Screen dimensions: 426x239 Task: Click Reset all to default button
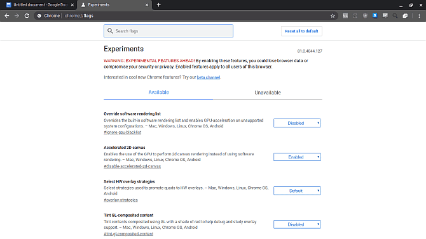point(301,31)
